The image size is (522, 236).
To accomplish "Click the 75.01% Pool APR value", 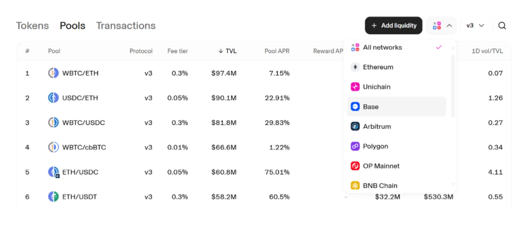I will tap(277, 172).
